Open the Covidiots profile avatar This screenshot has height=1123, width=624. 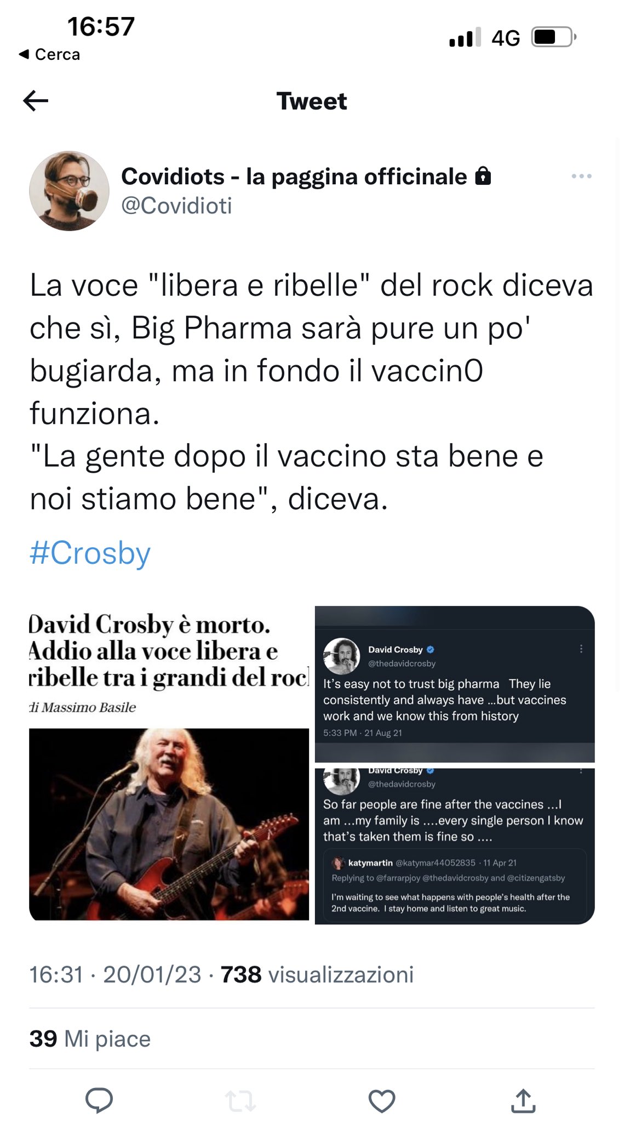pos(69,191)
